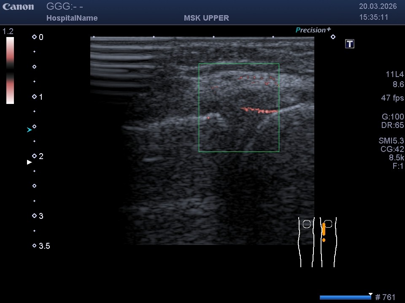Click the cine loop progress bar
Screen dimensions: 405x303
coord(345,298)
